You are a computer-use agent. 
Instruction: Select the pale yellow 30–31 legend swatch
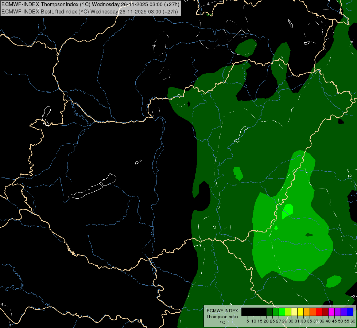point(294,312)
